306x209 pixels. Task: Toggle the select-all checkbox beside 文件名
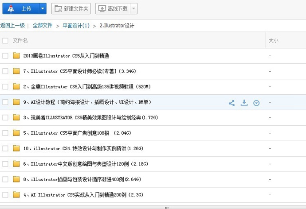point(5,41)
